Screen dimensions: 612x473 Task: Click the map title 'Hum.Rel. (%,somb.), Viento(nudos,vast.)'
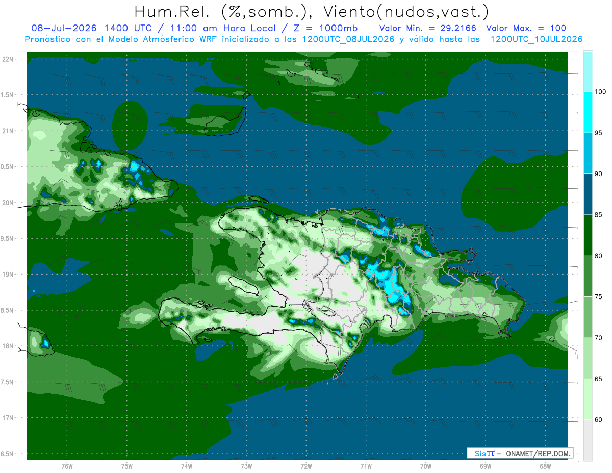click(x=312, y=11)
